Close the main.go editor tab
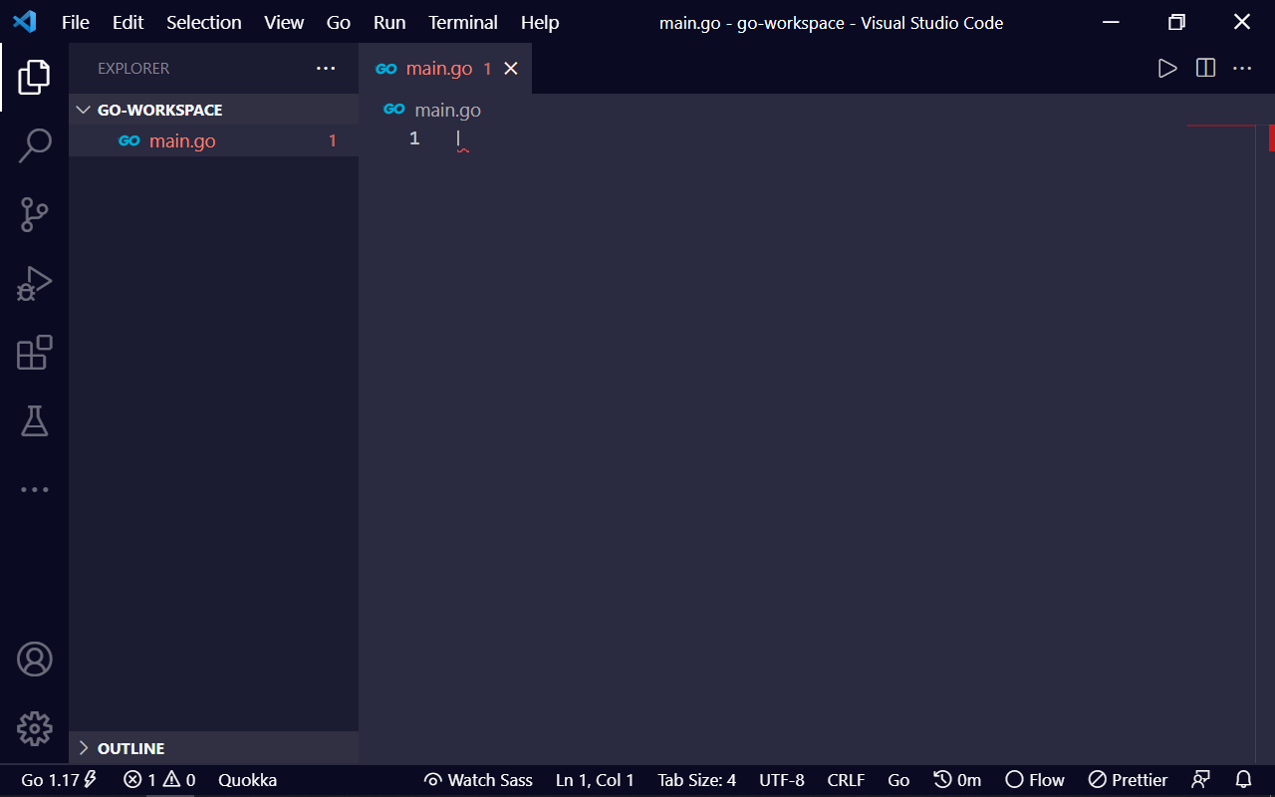This screenshot has width=1275, height=797. (x=511, y=69)
